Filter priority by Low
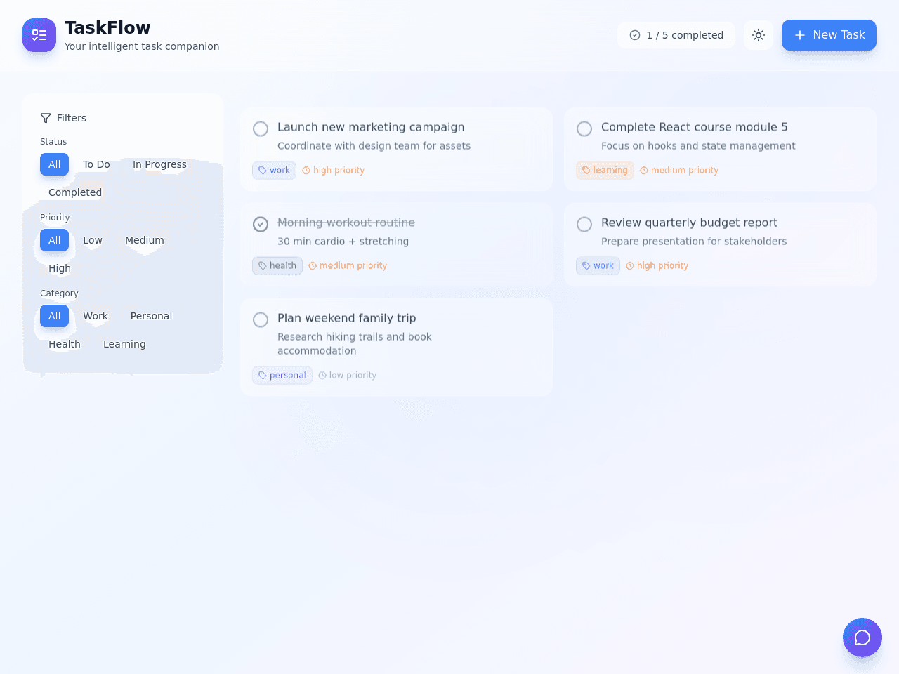 pos(93,240)
